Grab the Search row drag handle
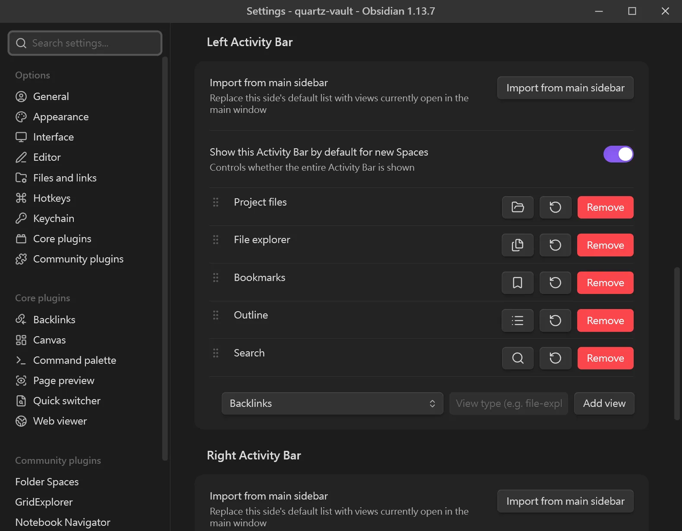This screenshot has height=531, width=682. 216,353
